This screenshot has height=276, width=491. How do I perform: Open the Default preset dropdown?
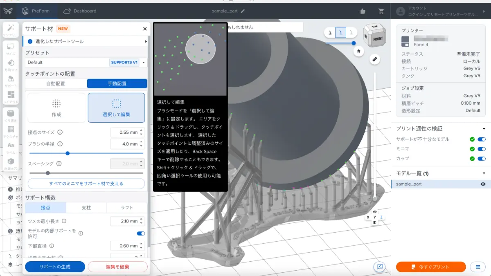pyautogui.click(x=86, y=63)
